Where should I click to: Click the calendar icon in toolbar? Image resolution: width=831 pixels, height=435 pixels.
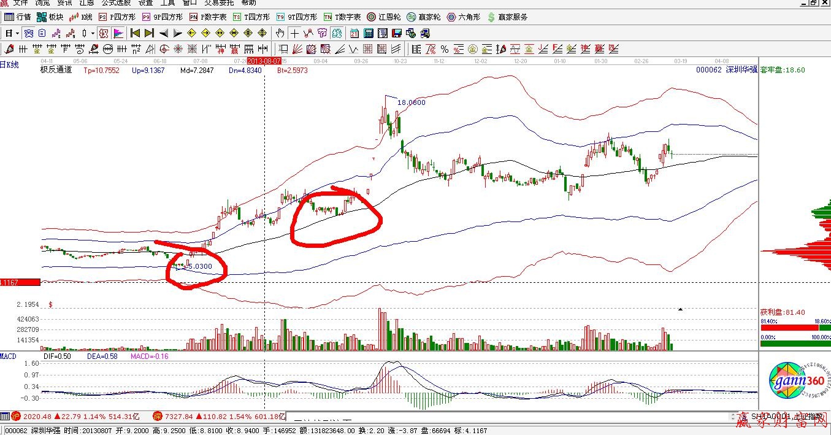click(354, 33)
